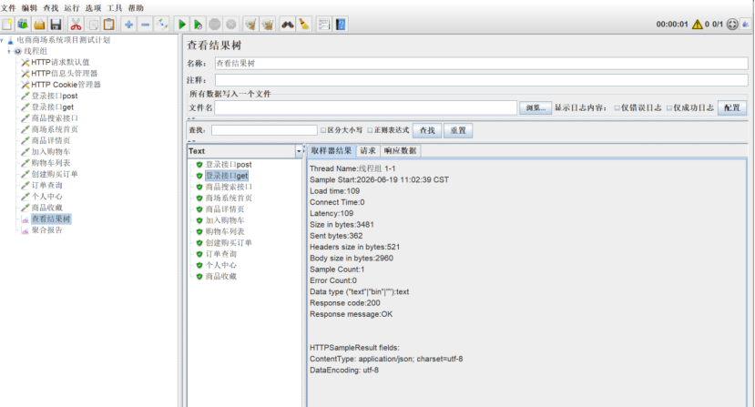Click the minus Collapse All icon
This screenshot has height=407, width=755.
(145, 24)
